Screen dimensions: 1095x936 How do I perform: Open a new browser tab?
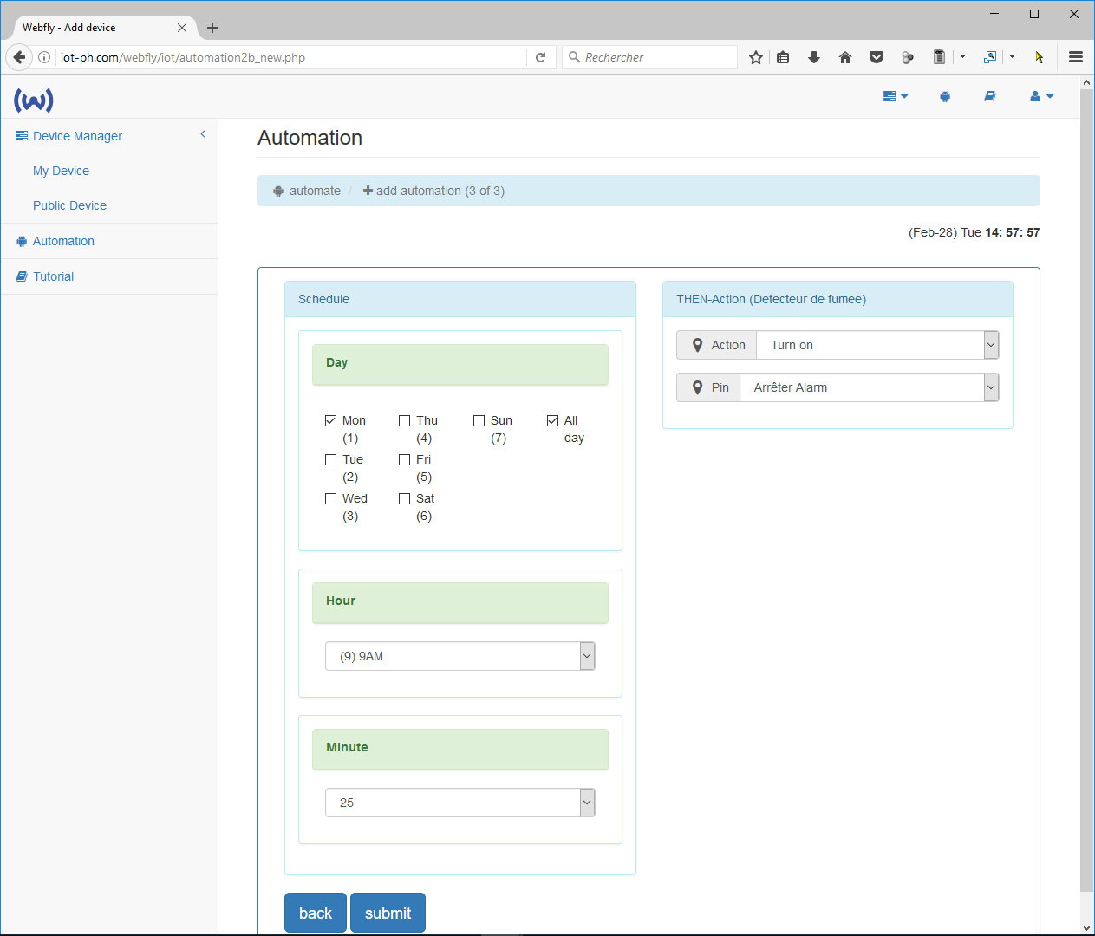point(212,28)
